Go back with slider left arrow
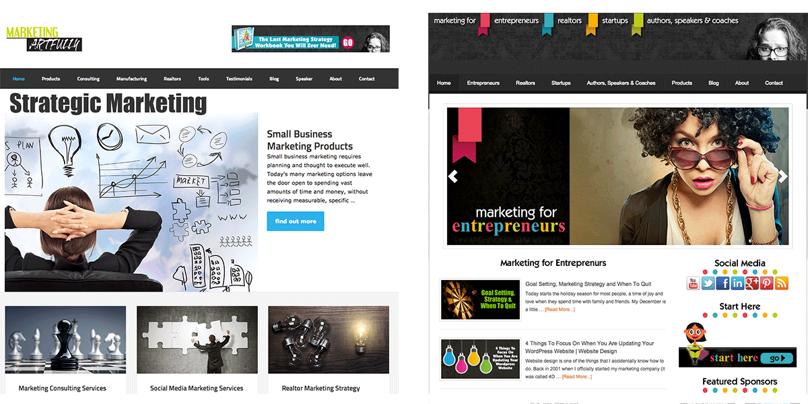This screenshot has height=404, width=808. pos(453,176)
